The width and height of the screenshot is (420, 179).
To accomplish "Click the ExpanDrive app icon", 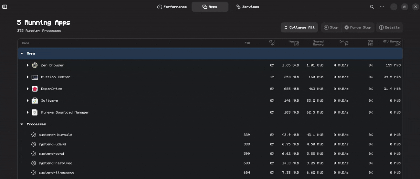I will tap(35, 89).
